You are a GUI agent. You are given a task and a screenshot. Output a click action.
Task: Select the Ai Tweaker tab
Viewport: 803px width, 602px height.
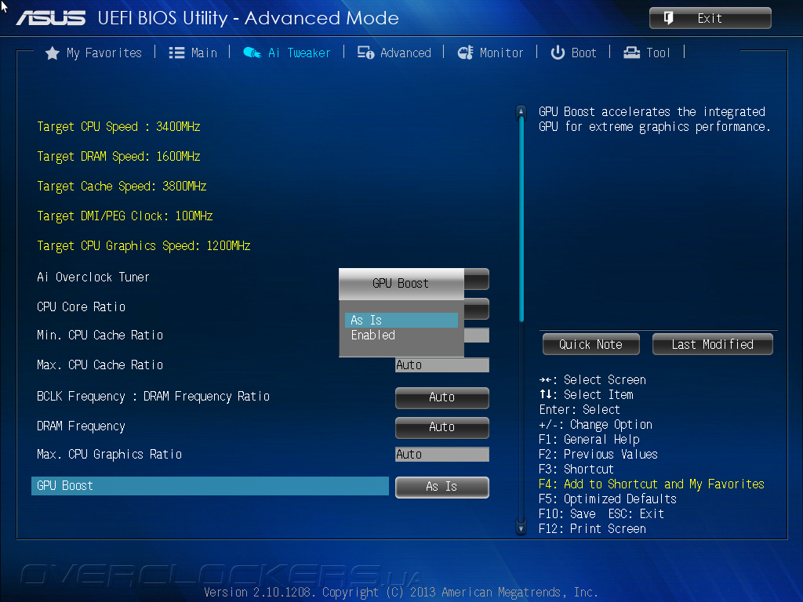pyautogui.click(x=287, y=53)
